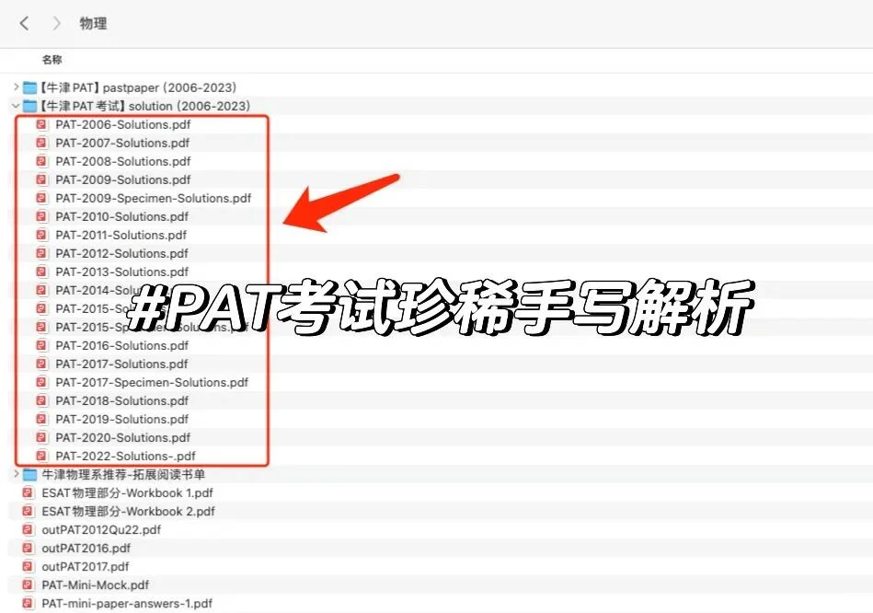Viewport: 873px width, 613px height.
Task: Click PDF icon of PAT-2008-Solutions.pdf
Action: [41, 161]
